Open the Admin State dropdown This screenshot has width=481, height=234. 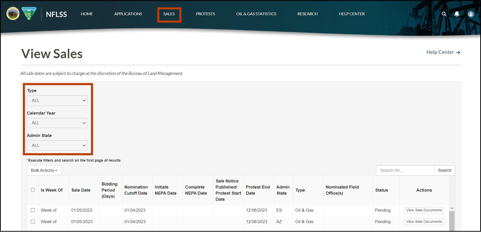[57, 145]
